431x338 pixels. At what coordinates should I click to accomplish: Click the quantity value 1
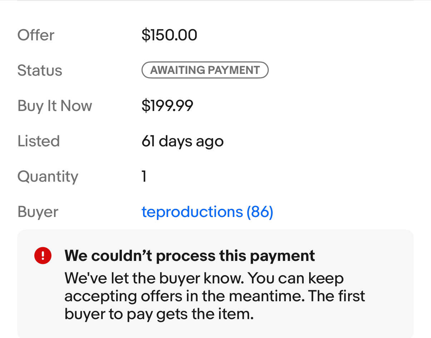(144, 176)
